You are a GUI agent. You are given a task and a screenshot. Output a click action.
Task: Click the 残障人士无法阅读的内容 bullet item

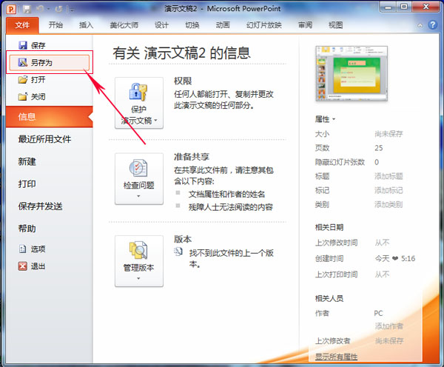[230, 207]
